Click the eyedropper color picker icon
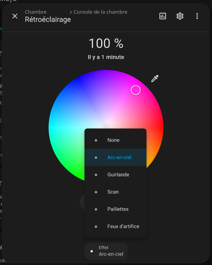The image size is (212, 265). click(155, 79)
